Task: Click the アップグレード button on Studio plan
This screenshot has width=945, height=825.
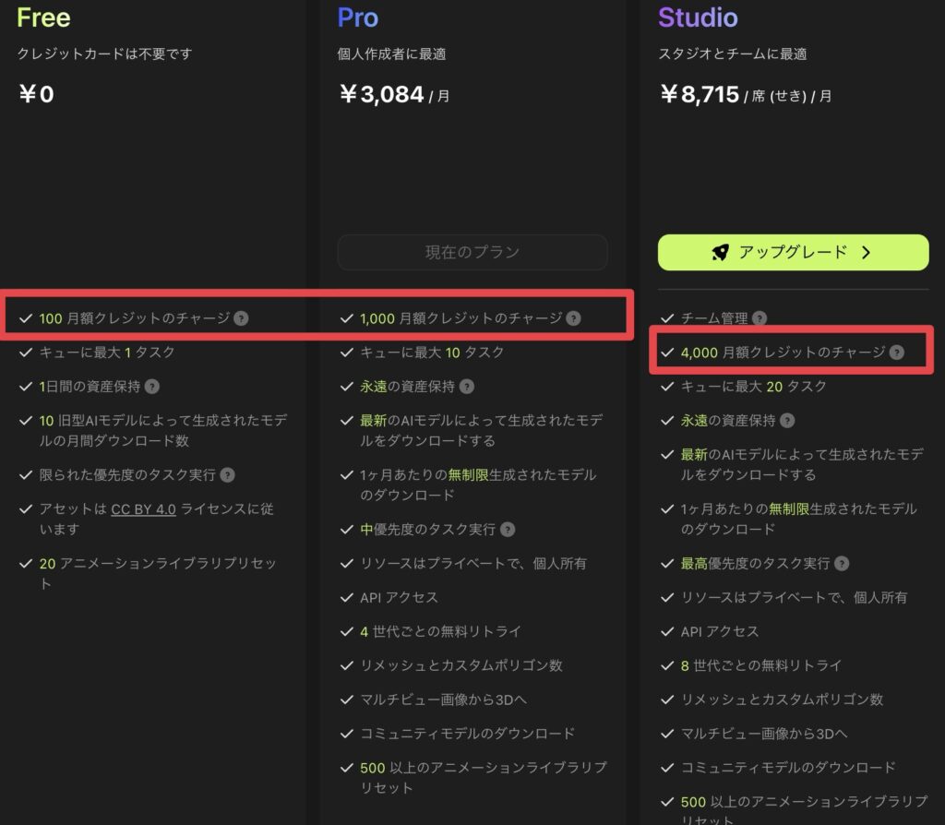Action: tap(793, 253)
